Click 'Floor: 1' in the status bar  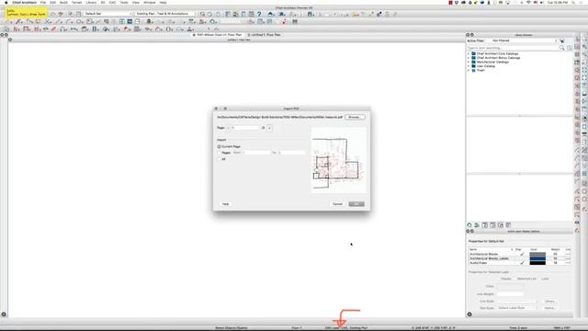pos(297,327)
